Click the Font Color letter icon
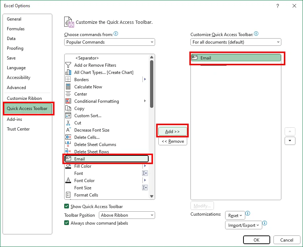This screenshot has height=247, width=303. tap(68, 180)
